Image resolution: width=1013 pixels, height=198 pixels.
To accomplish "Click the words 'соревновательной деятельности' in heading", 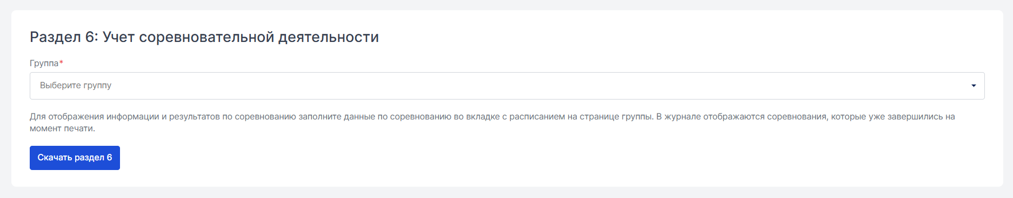I will 259,37.
